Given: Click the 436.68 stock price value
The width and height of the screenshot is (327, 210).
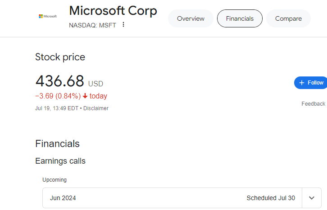Looking at the screenshot, I should click(59, 81).
